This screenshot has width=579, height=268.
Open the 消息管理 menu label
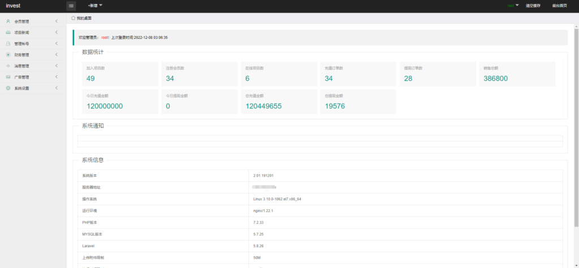point(21,66)
